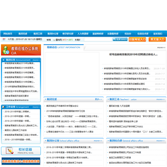167x167 pixels.
Task: Open 高新教育集团月报规范要求 in Announcement
Action: point(17,96)
